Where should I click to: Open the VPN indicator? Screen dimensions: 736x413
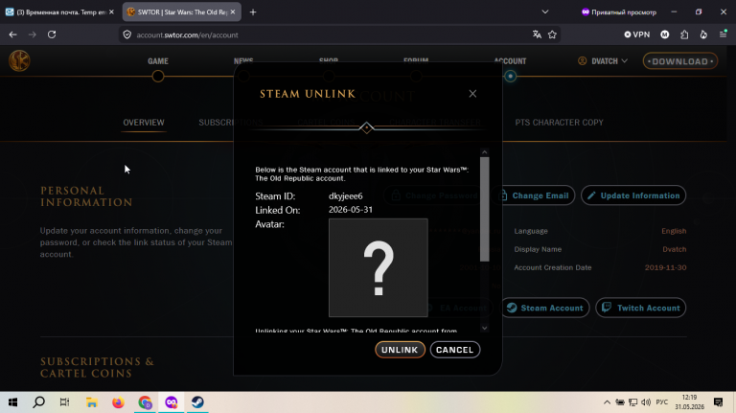(637, 34)
